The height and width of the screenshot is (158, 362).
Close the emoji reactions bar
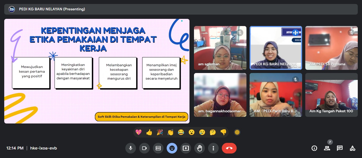point(172,148)
